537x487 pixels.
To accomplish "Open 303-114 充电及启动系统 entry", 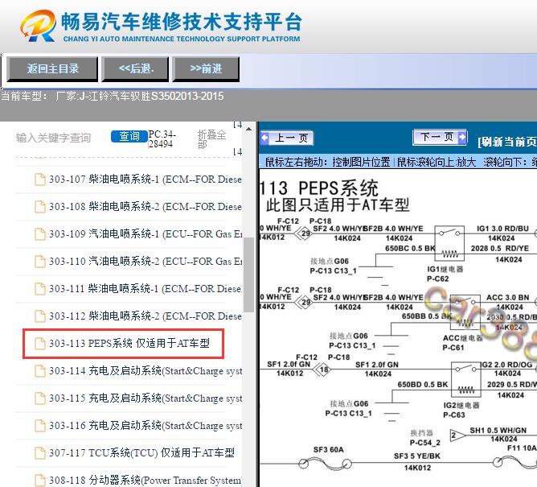I will tap(146, 371).
